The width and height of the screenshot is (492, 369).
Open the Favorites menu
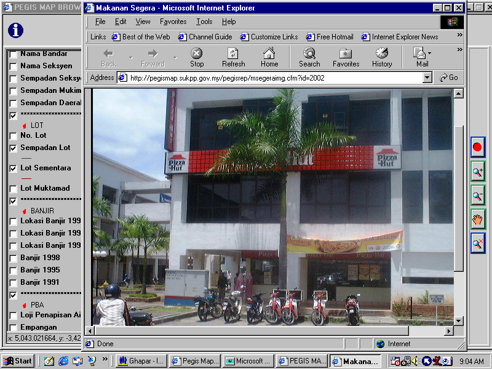pyautogui.click(x=173, y=22)
